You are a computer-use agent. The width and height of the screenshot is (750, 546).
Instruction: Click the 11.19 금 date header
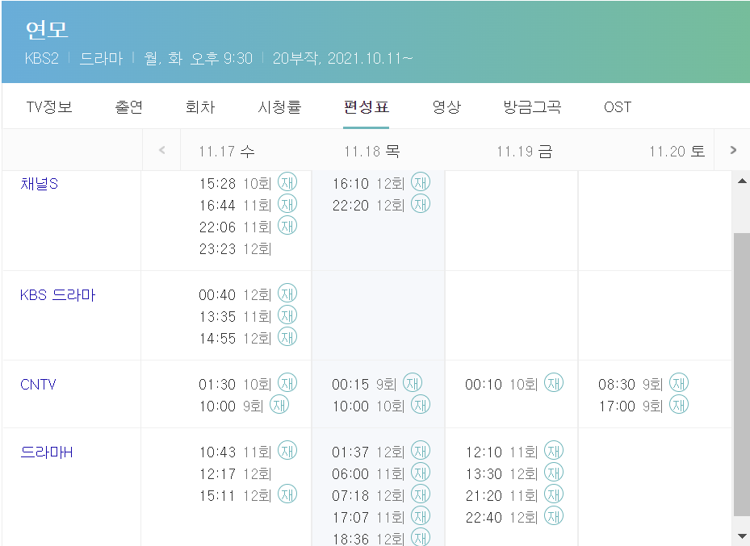[524, 152]
